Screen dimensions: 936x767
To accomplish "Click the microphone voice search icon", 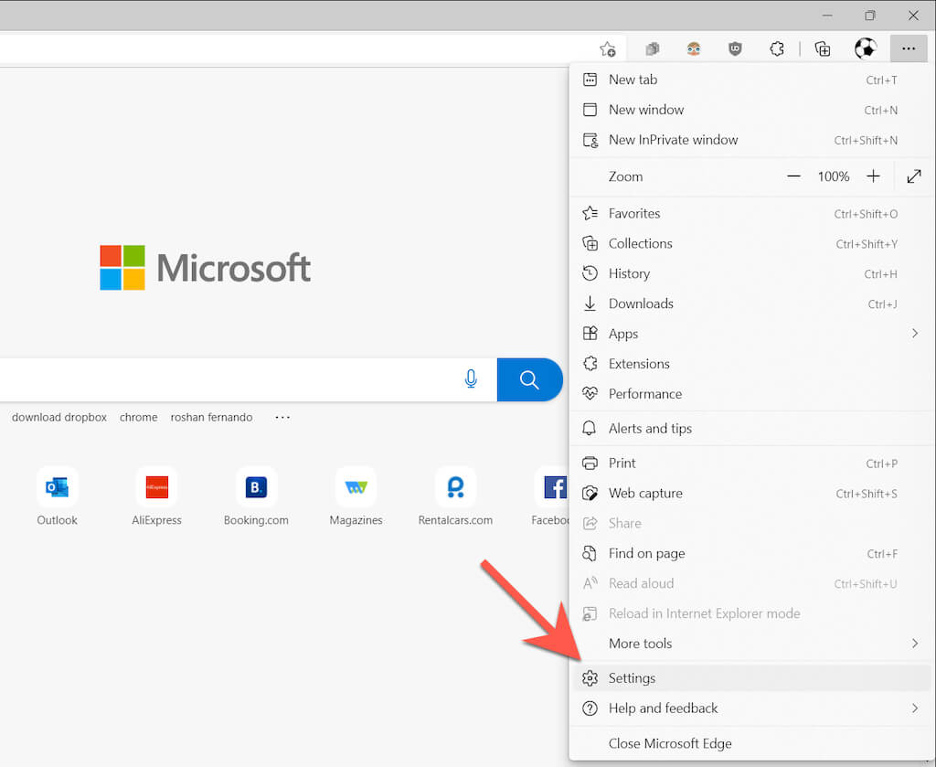I will tap(471, 379).
